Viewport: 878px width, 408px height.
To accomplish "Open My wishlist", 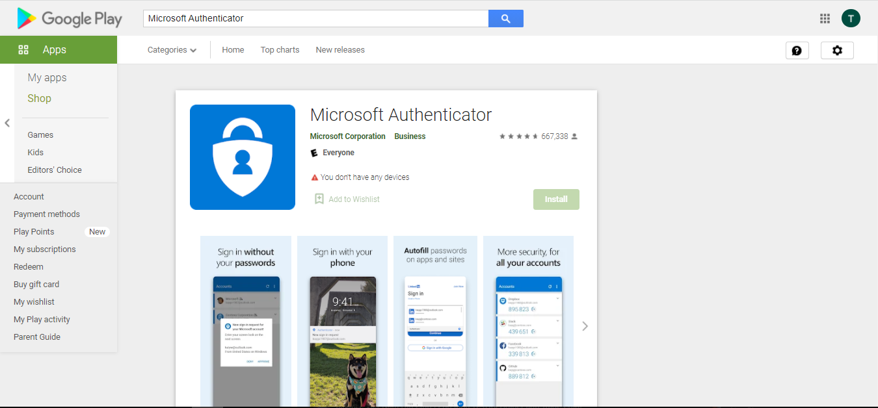I will point(34,301).
